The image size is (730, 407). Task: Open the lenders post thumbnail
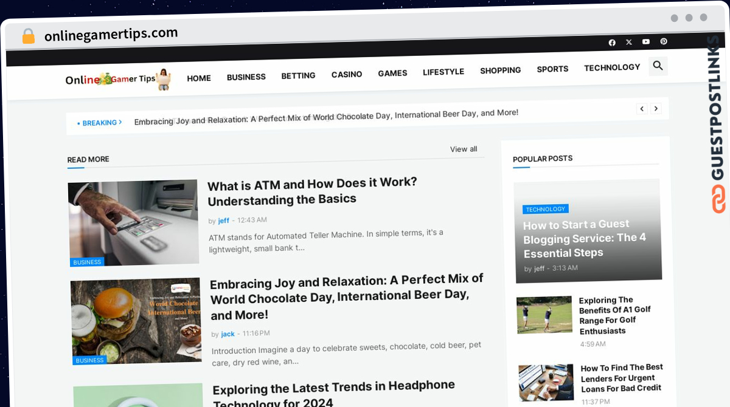coord(546,383)
